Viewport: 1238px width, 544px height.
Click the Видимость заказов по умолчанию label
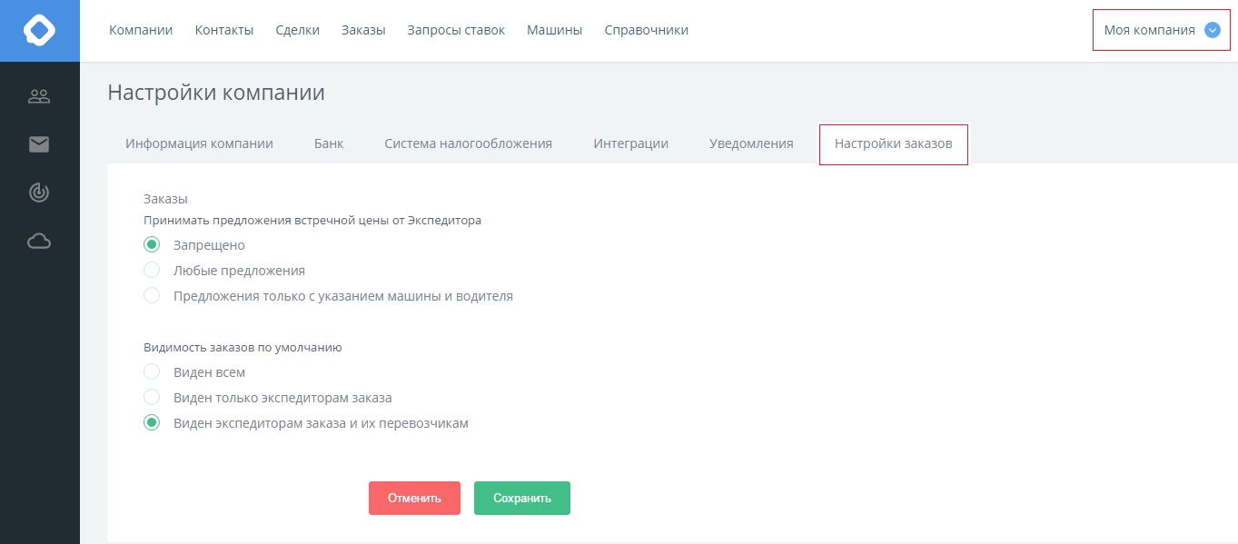[243, 347]
